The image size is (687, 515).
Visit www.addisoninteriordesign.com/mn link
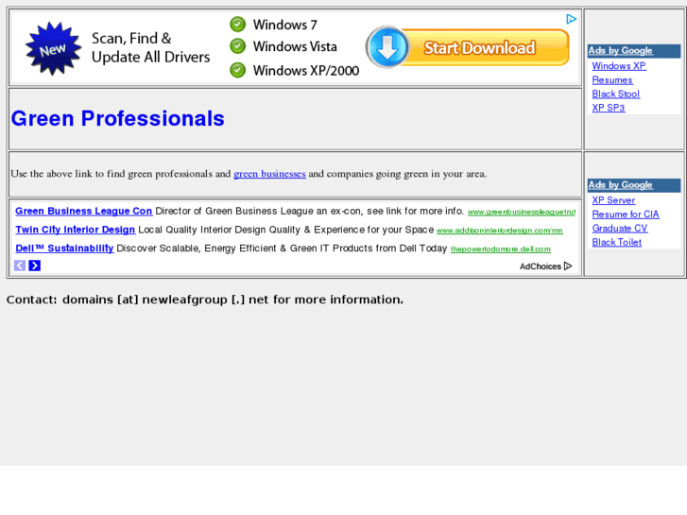point(500,231)
